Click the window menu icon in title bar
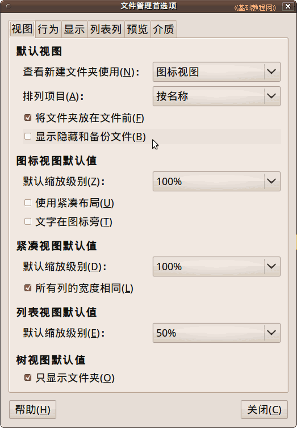Screen dimensions: 297x428 click(9, 6)
